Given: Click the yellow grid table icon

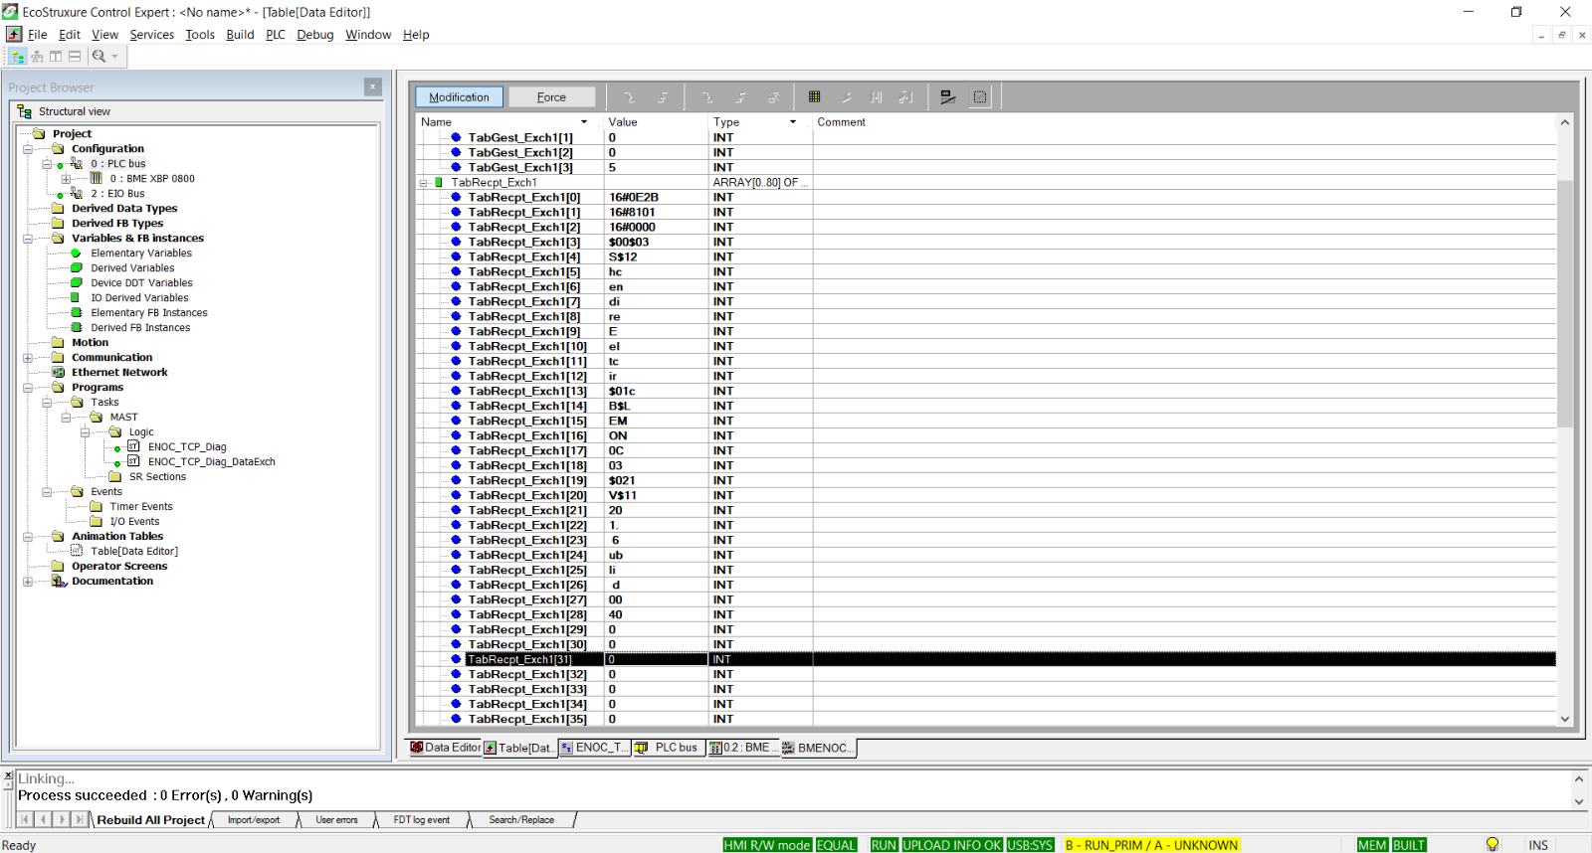Looking at the screenshot, I should [x=814, y=97].
